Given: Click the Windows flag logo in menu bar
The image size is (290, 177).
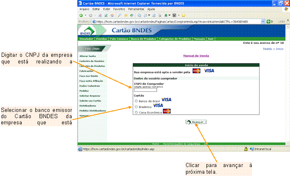Looking at the screenshot, I should [286, 9].
